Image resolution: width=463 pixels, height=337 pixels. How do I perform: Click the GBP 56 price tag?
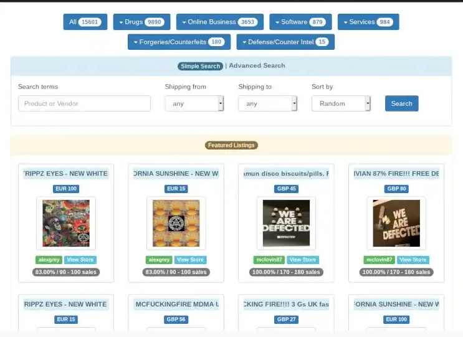(x=176, y=320)
